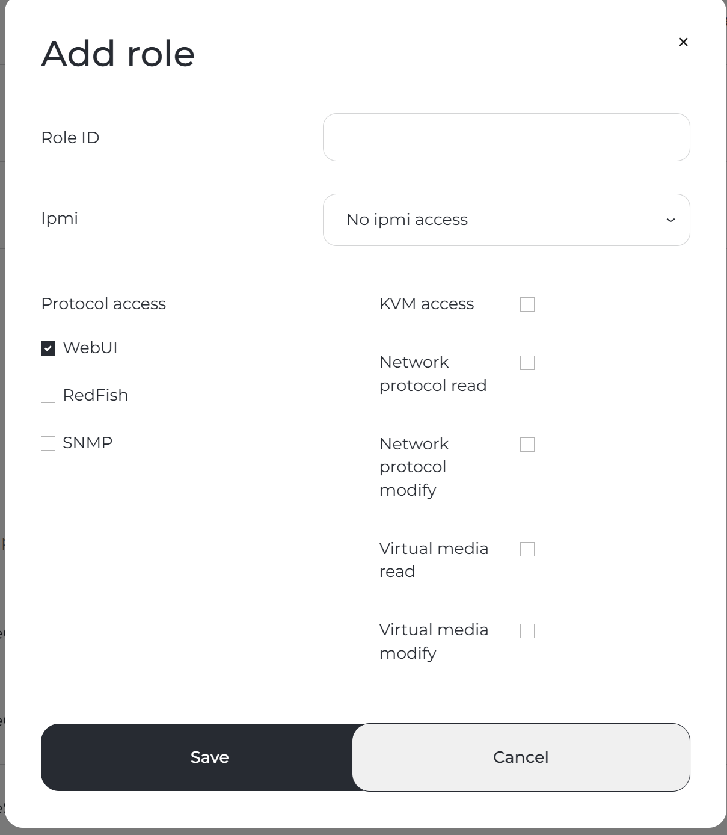
Task: Enable the RedFish checkbox
Action: [48, 396]
